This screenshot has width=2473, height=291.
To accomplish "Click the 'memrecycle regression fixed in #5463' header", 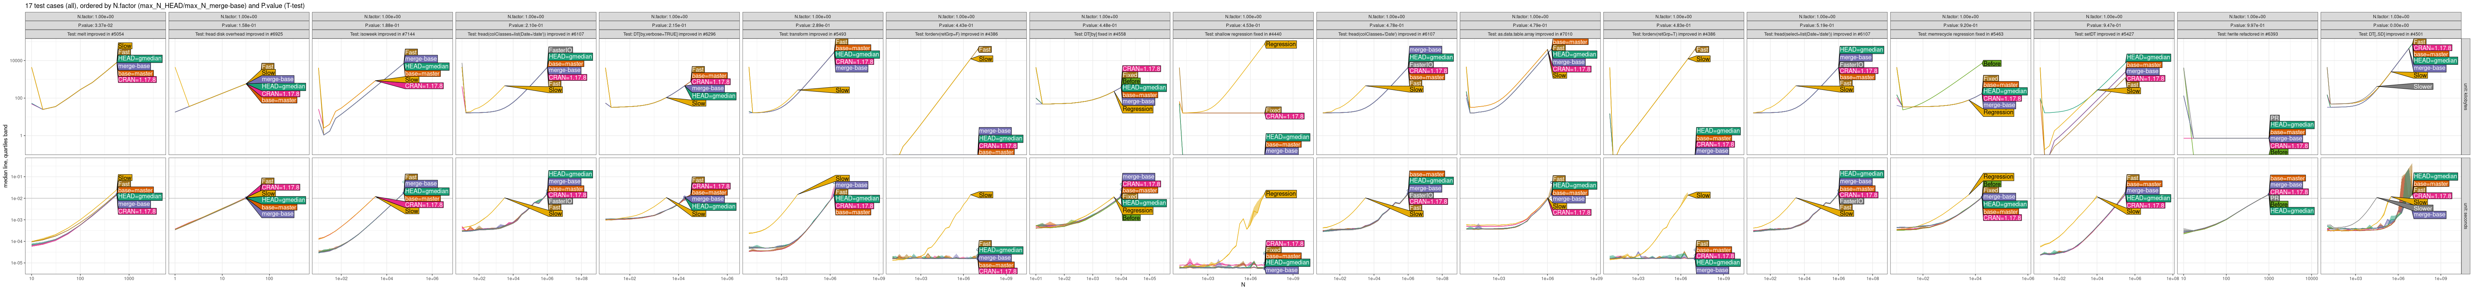I will pyautogui.click(x=1959, y=33).
